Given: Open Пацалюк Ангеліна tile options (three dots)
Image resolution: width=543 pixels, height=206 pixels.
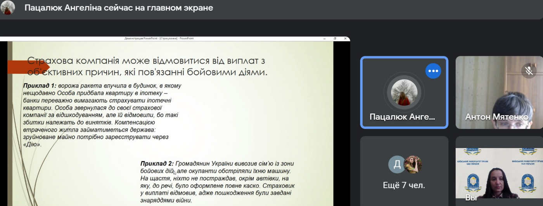Looking at the screenshot, I should pyautogui.click(x=433, y=71).
